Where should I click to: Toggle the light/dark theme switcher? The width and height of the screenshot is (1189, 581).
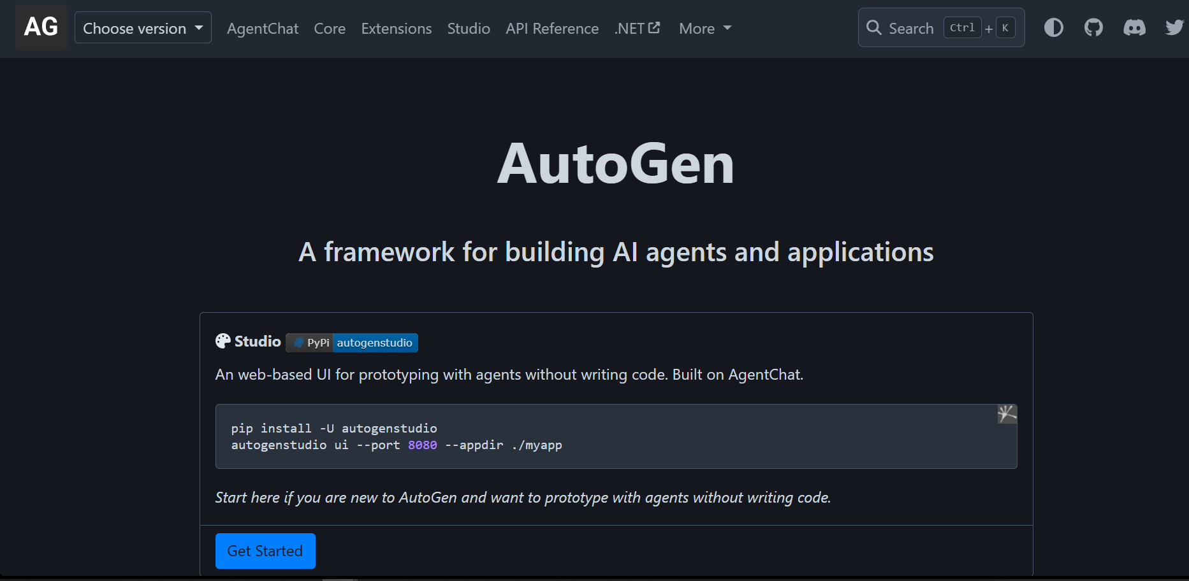[1053, 28]
